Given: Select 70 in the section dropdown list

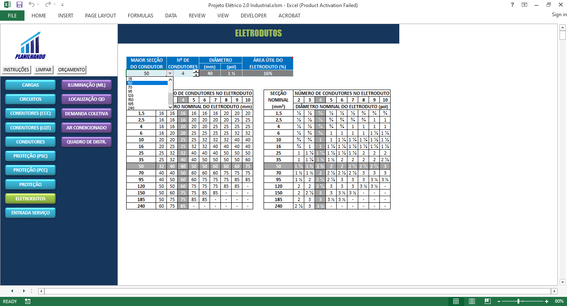Looking at the screenshot, I should click(x=147, y=87).
